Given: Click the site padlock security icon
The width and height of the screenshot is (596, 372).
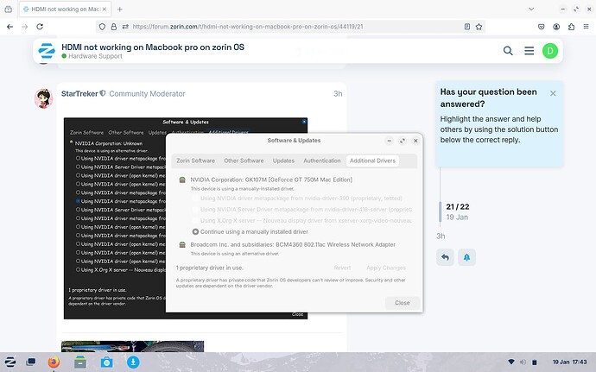Looking at the screenshot, I should tap(114, 27).
